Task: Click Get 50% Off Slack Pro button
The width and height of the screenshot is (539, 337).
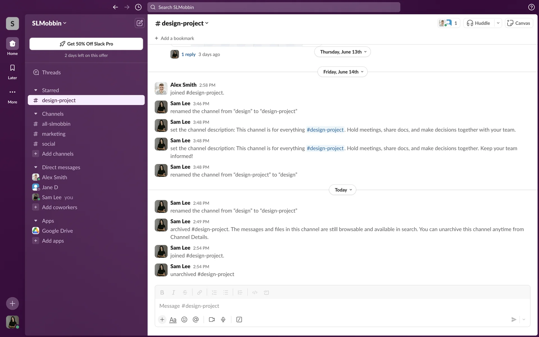Action: 86,44
